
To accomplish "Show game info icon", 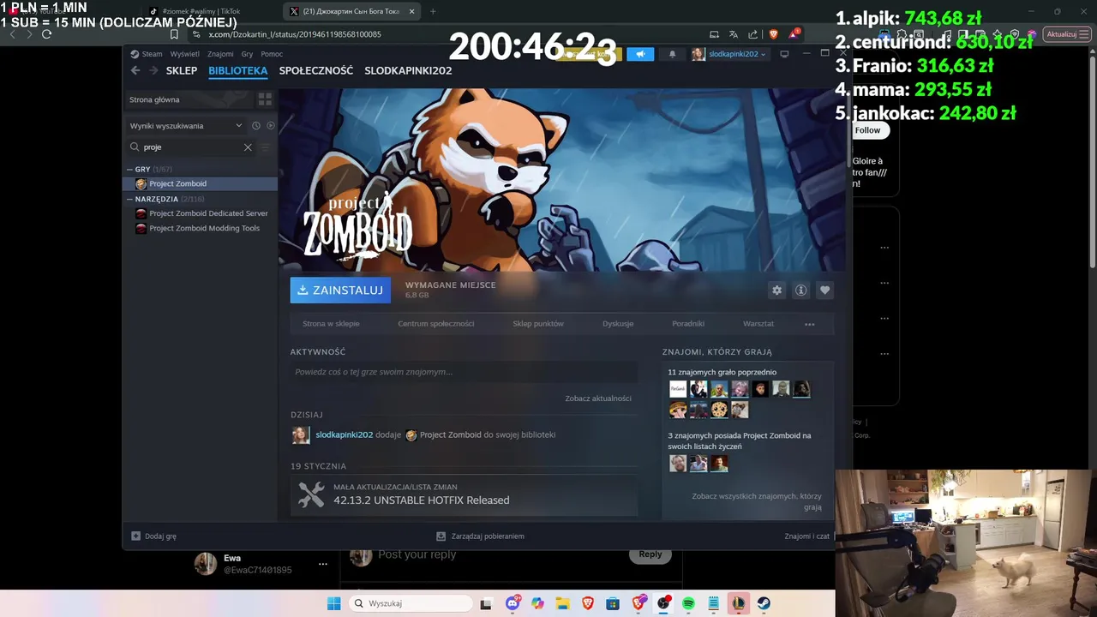I will click(800, 291).
